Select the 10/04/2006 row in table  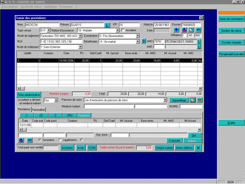[x=109, y=60]
